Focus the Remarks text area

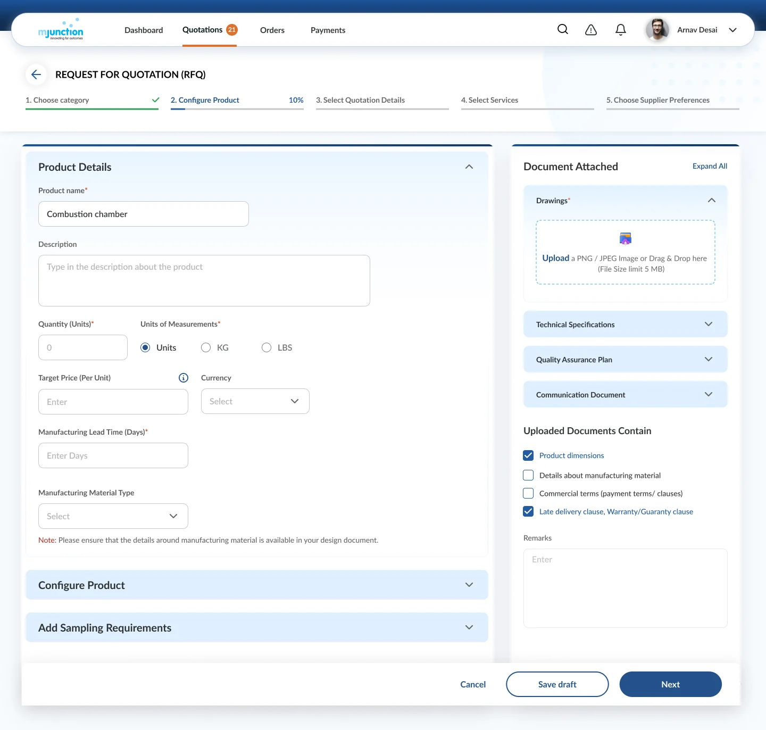tap(626, 588)
